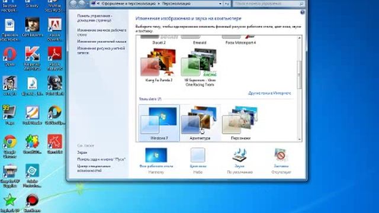Click the Цвет окна label link
This screenshot has width=379, height=213.
pos(198,166)
